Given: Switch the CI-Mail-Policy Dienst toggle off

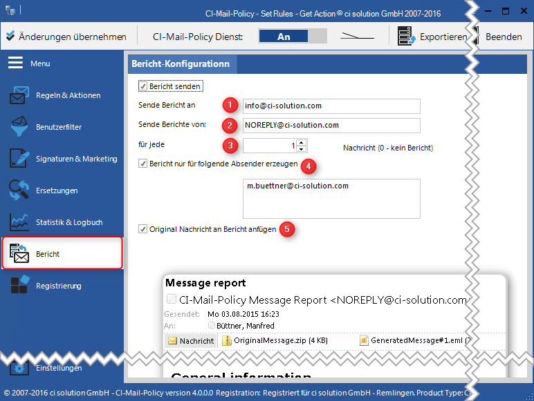Looking at the screenshot, I should pyautogui.click(x=315, y=37).
